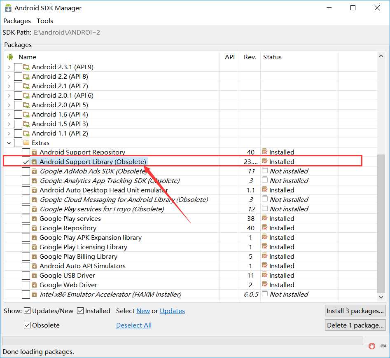Expand the Android 1.5 (API 3) node
This screenshot has width=390, height=358.
tap(9, 124)
